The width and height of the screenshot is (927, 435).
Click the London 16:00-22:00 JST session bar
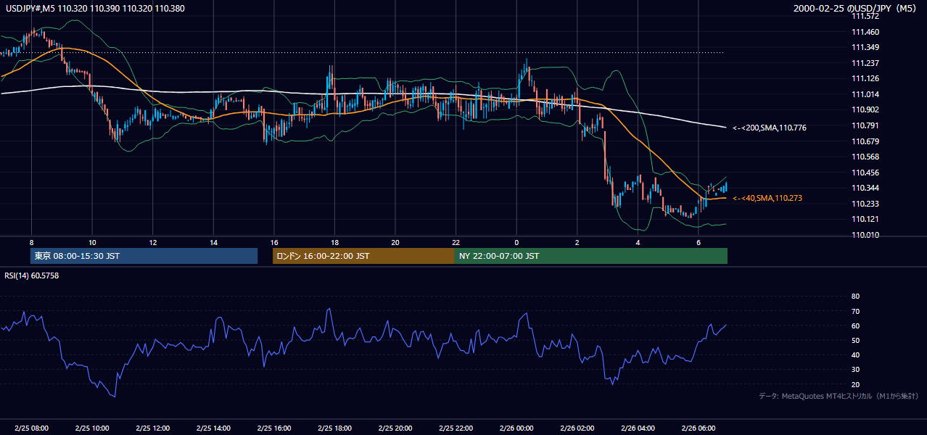(363, 256)
